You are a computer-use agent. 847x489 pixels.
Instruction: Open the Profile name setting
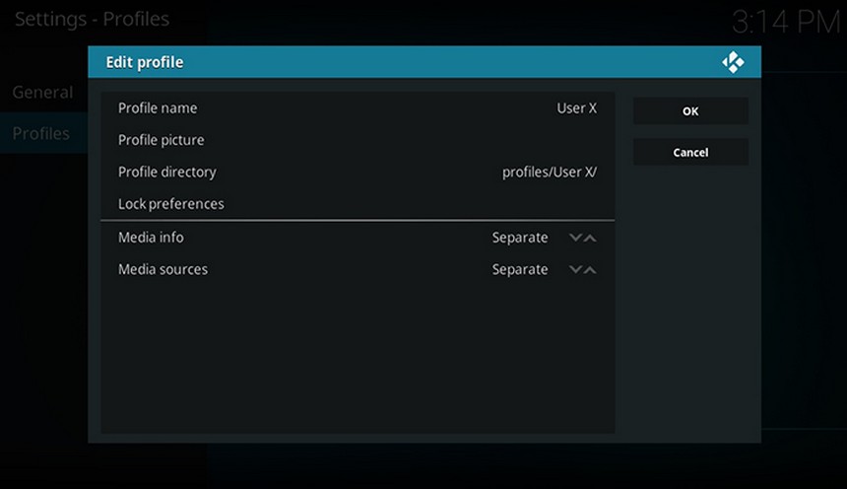tap(358, 108)
